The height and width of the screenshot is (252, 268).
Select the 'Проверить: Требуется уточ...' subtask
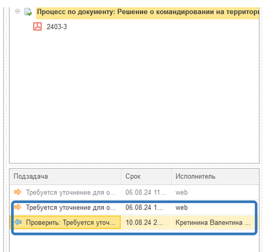[71, 223]
